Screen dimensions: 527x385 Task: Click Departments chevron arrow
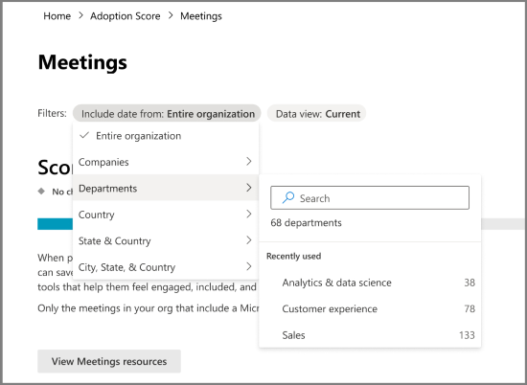click(x=249, y=188)
